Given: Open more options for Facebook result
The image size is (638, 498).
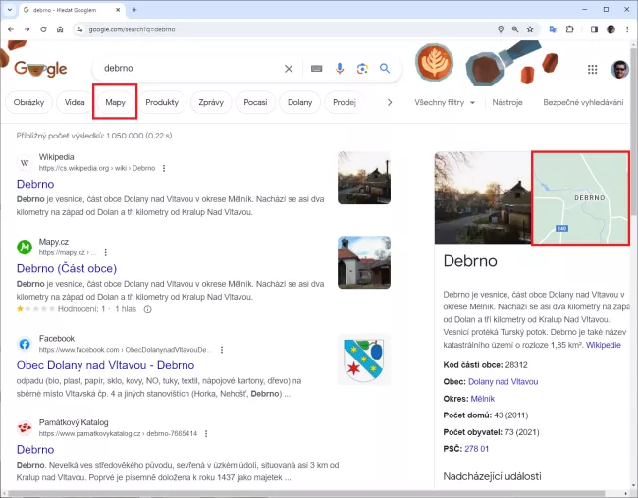Looking at the screenshot, I should tap(222, 350).
